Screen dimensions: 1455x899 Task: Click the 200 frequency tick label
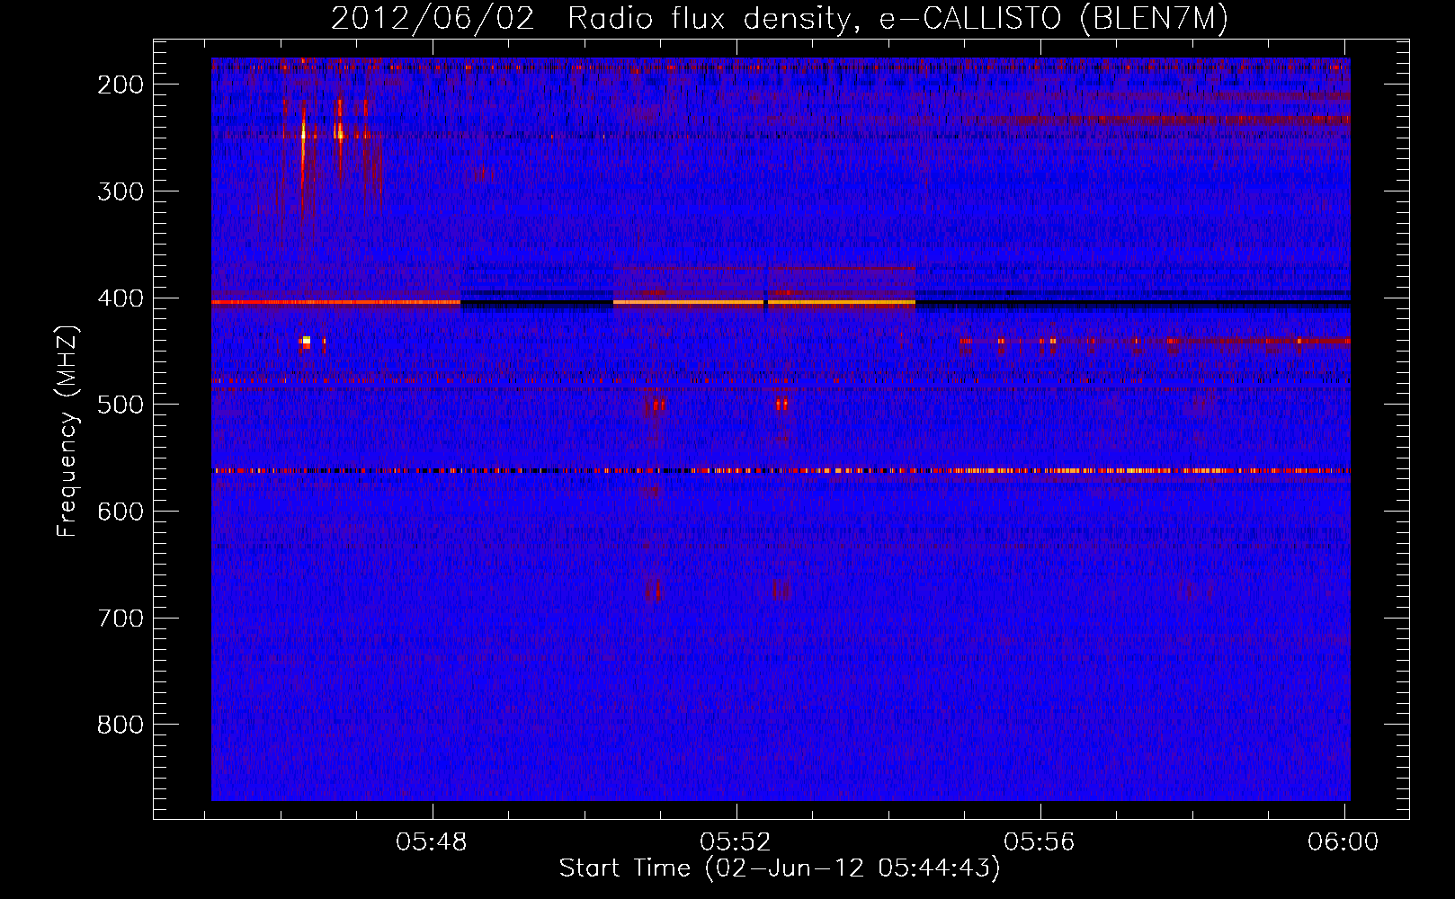point(121,85)
